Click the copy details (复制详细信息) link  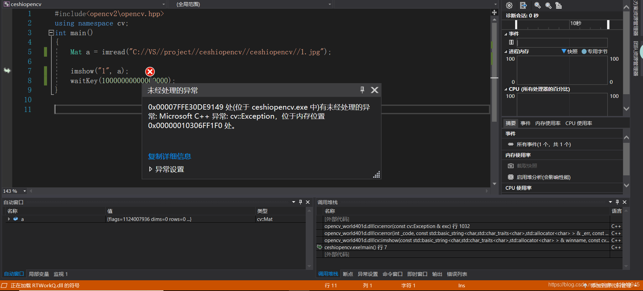pos(169,156)
